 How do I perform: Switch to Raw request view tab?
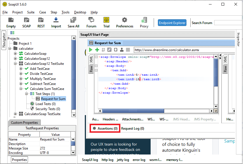(91, 69)
